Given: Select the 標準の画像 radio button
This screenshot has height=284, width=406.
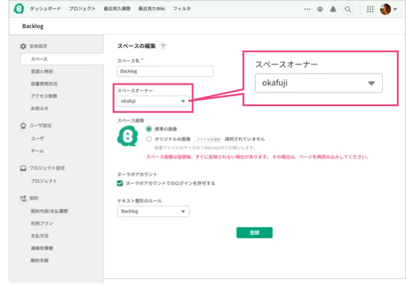Looking at the screenshot, I should (x=149, y=129).
